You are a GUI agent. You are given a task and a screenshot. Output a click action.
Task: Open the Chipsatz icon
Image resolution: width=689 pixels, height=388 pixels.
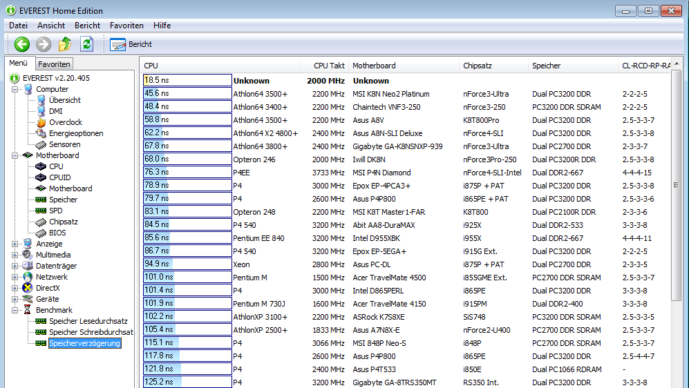click(41, 222)
